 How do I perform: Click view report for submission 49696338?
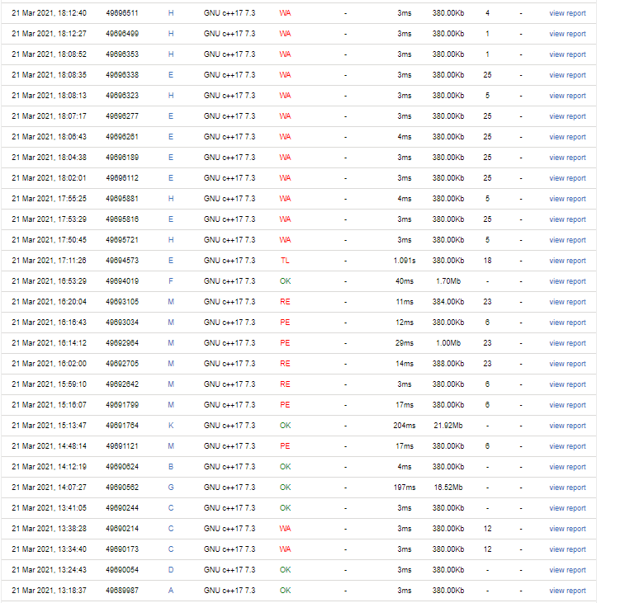pyautogui.click(x=567, y=75)
